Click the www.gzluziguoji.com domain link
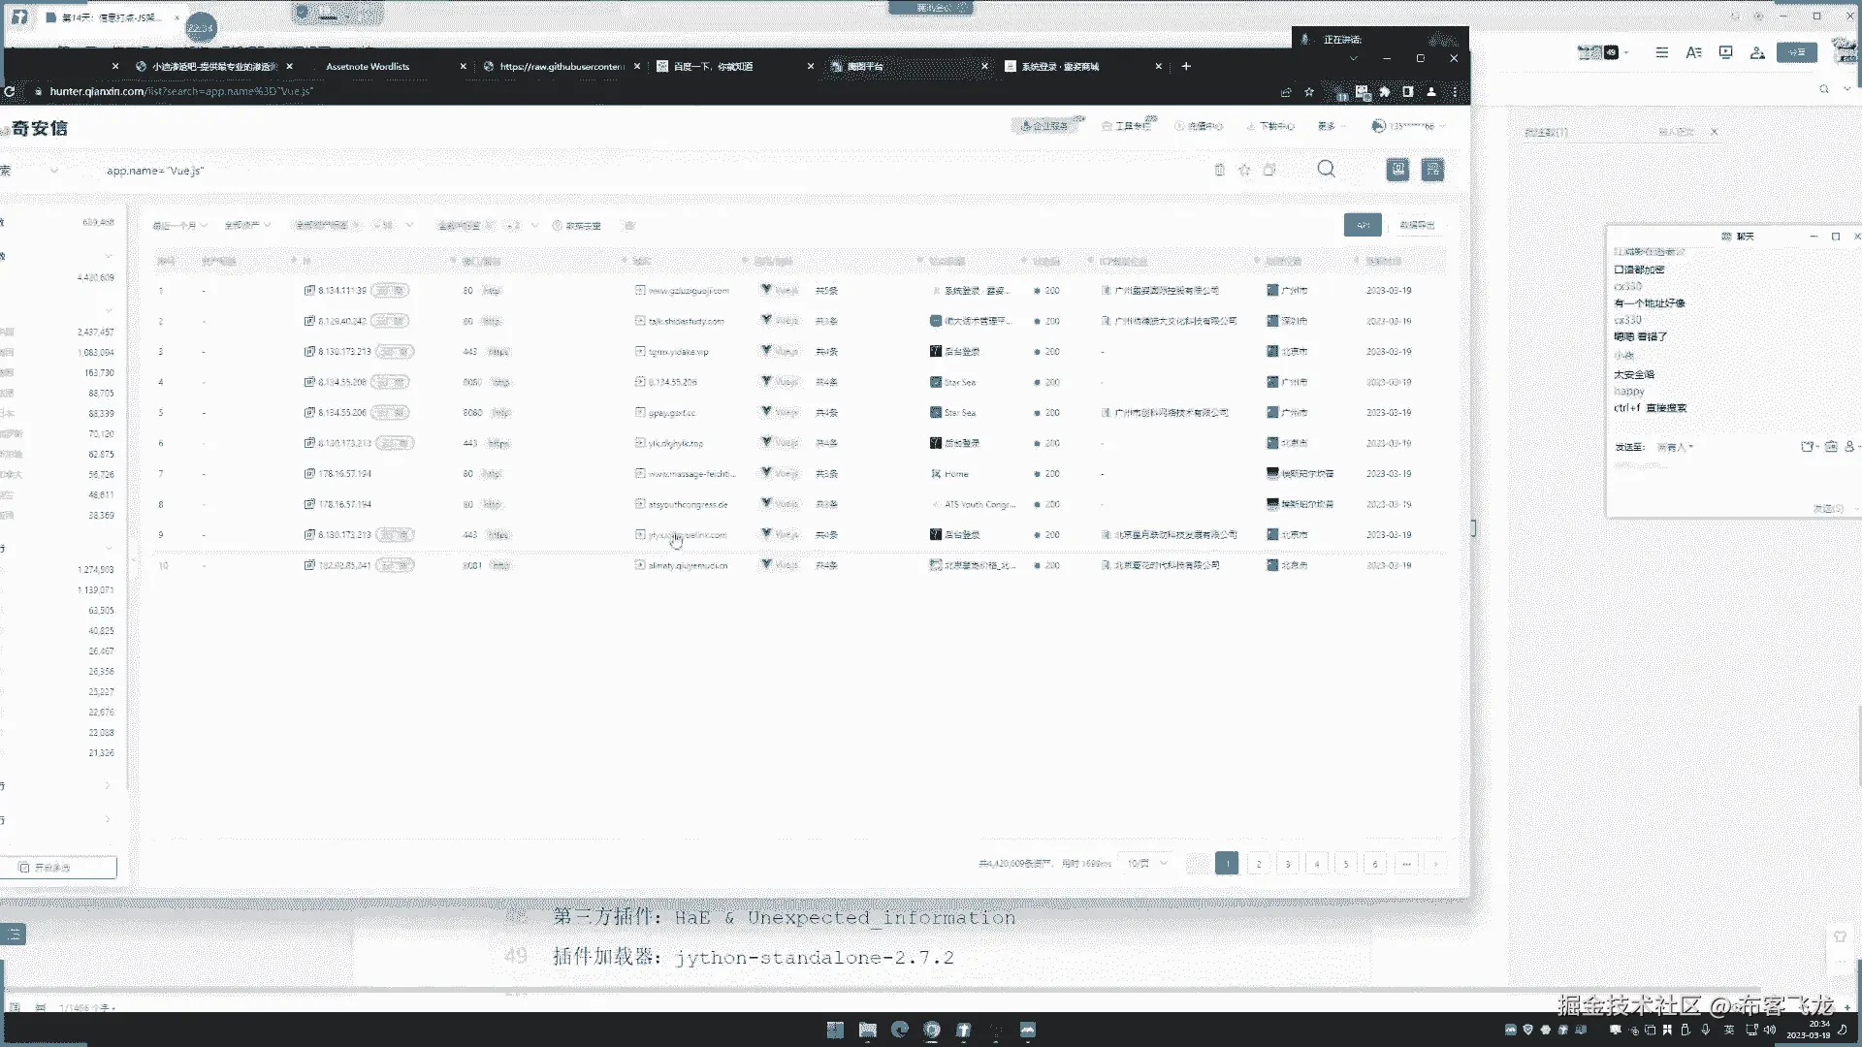 click(688, 291)
